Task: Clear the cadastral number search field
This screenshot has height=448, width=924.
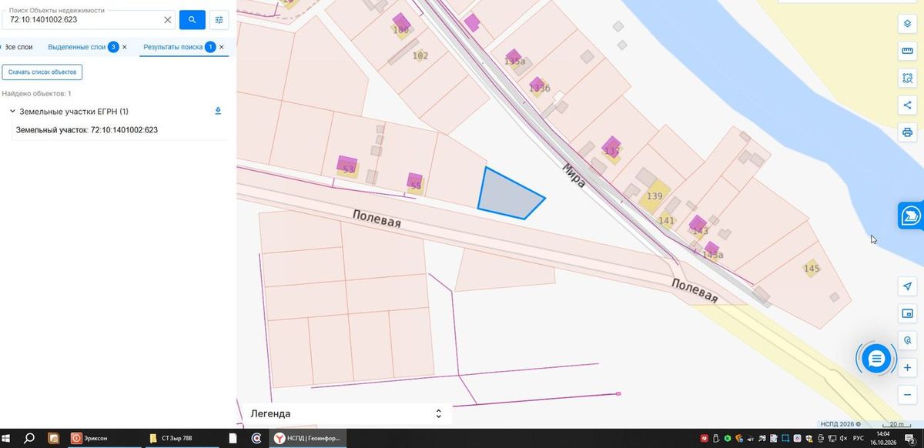Action: pyautogui.click(x=167, y=19)
